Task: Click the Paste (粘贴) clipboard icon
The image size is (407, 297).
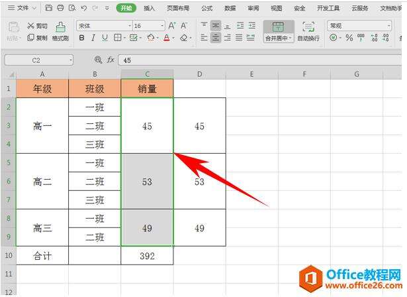Action: pyautogui.click(x=13, y=27)
